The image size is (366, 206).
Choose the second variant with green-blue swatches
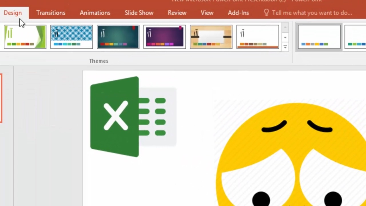click(x=356, y=37)
